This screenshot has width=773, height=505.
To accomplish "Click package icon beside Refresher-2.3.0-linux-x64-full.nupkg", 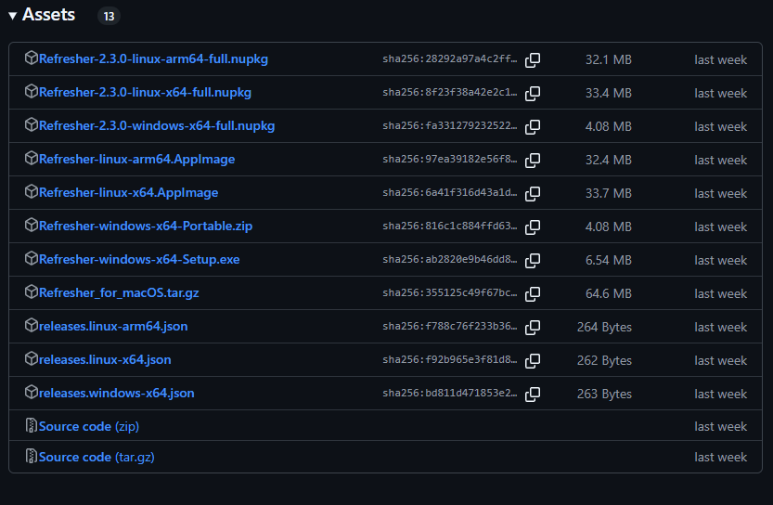I will click(31, 92).
